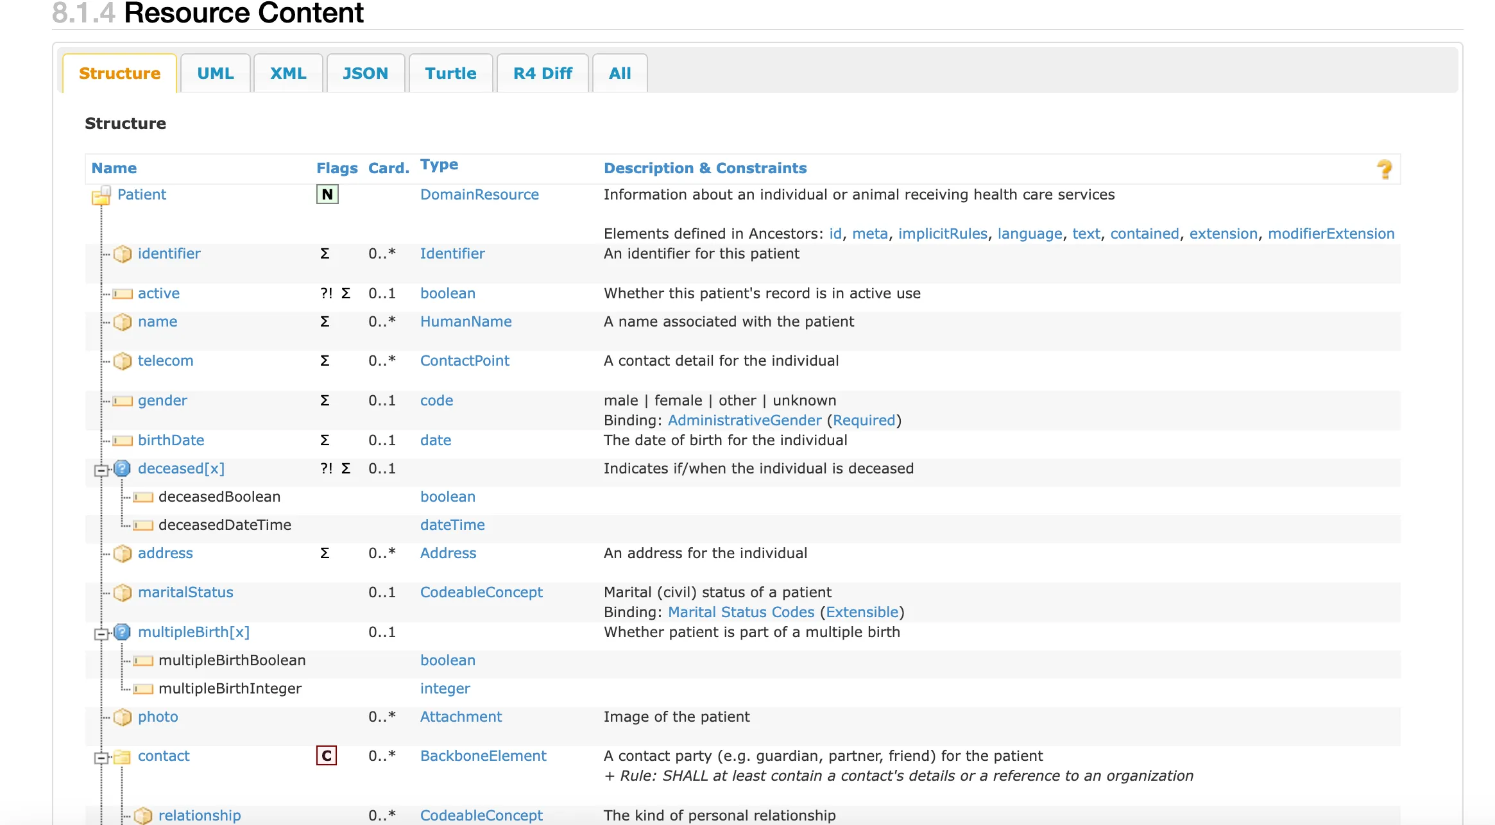Open the Marital Status Codes link
1495x825 pixels.
(x=741, y=612)
